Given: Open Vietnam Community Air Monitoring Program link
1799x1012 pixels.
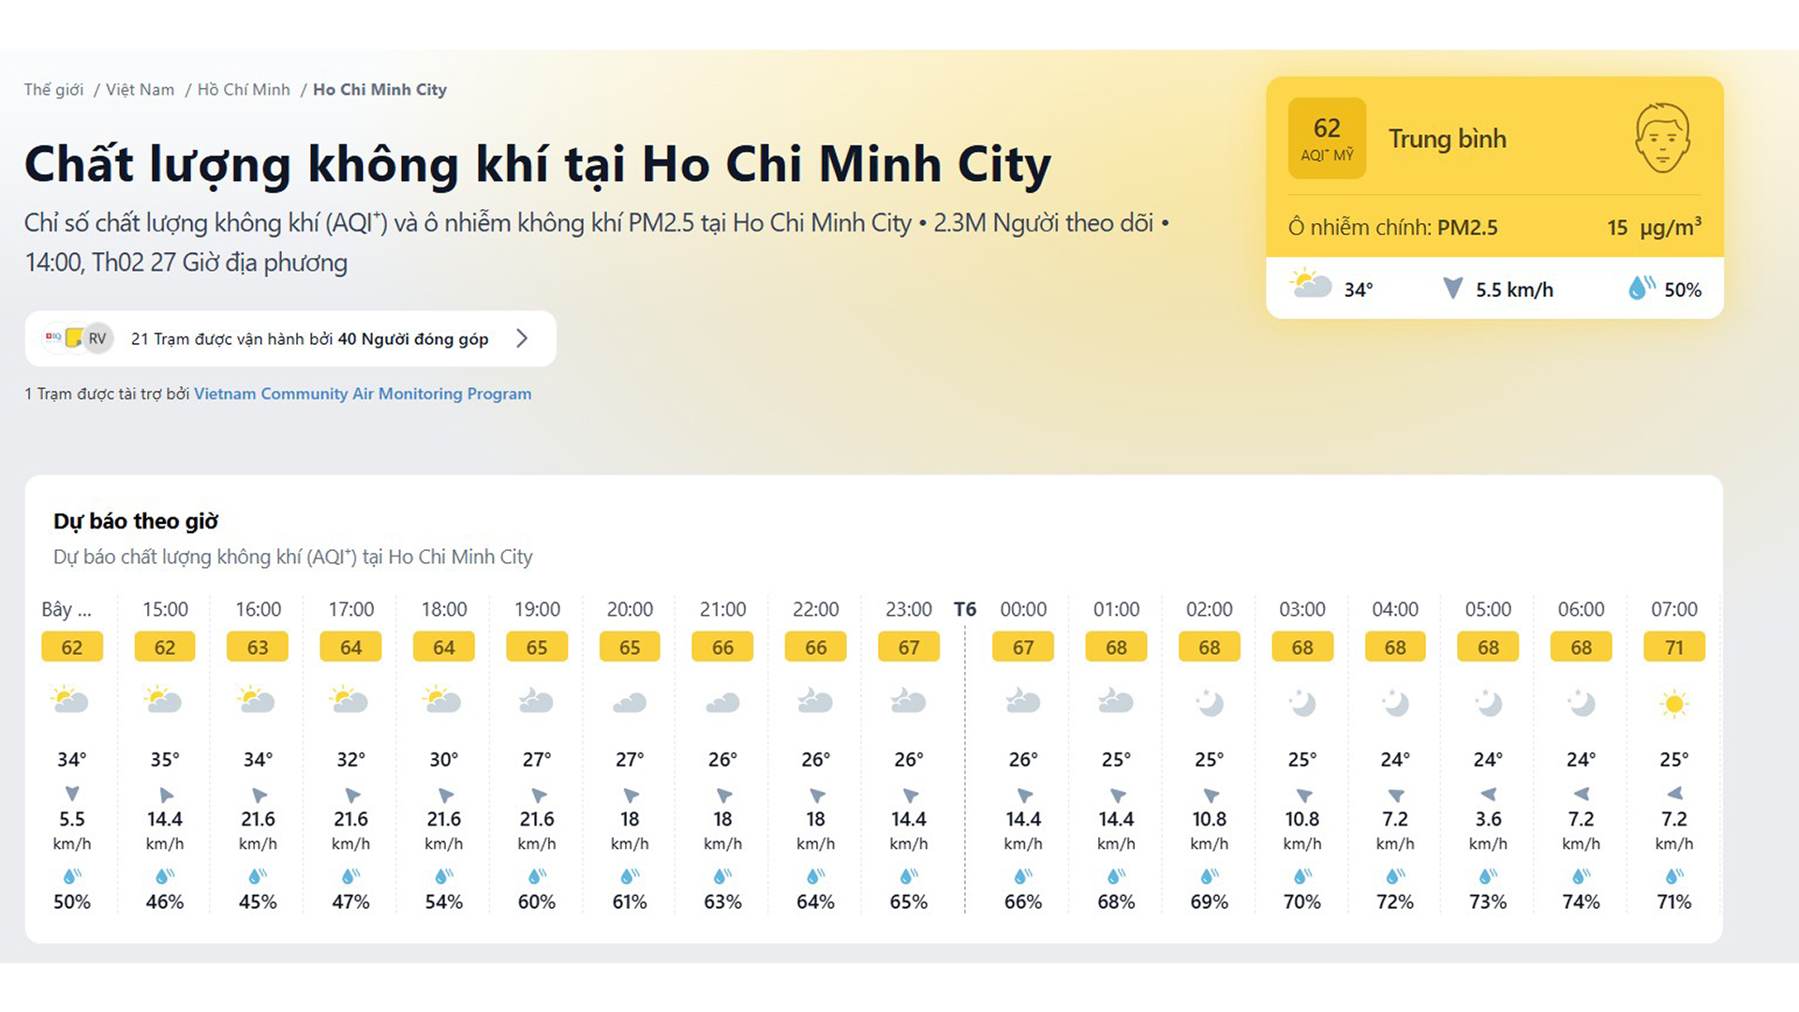Looking at the screenshot, I should 362,394.
